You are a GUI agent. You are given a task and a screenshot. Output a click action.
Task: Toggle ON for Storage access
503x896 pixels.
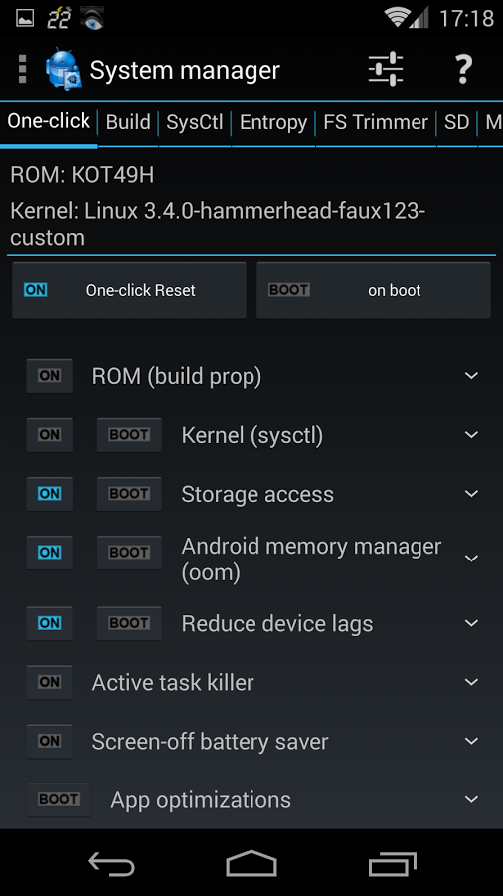49,494
